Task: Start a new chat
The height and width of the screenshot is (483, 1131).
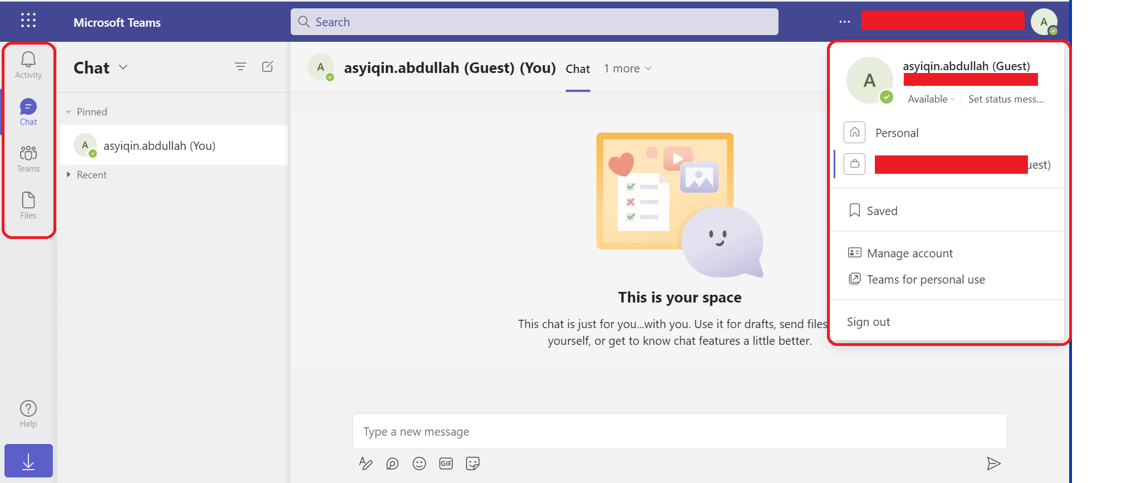Action: click(268, 67)
